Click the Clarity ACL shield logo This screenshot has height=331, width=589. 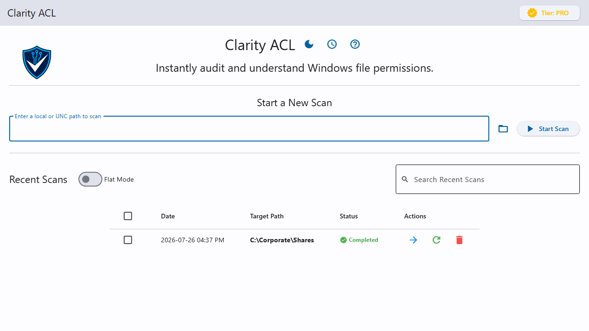click(x=37, y=62)
